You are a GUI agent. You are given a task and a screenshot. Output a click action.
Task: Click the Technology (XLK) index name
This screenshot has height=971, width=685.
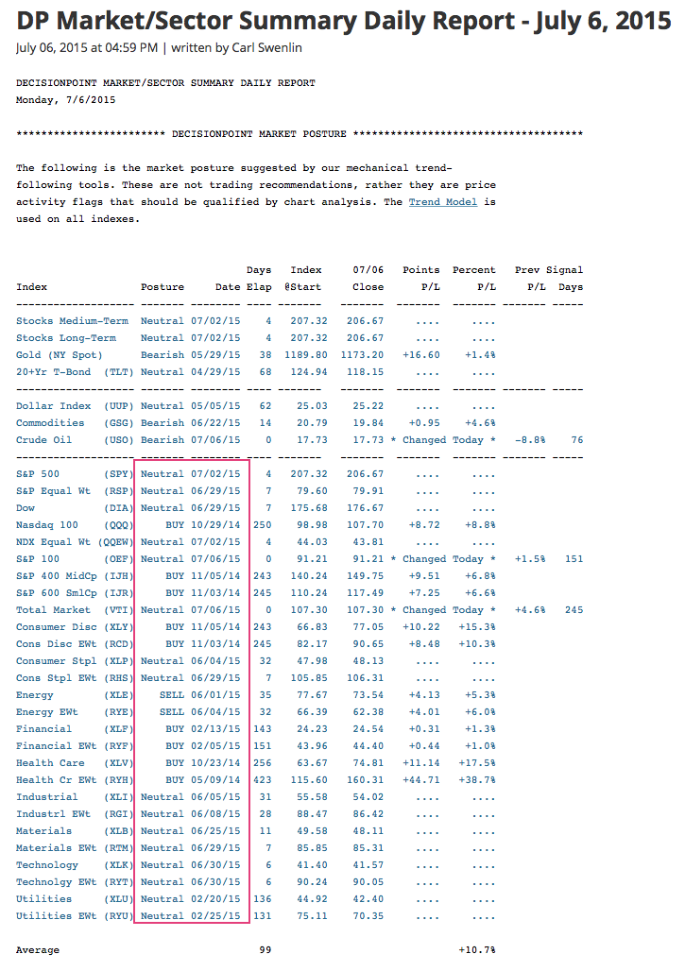[75, 866]
